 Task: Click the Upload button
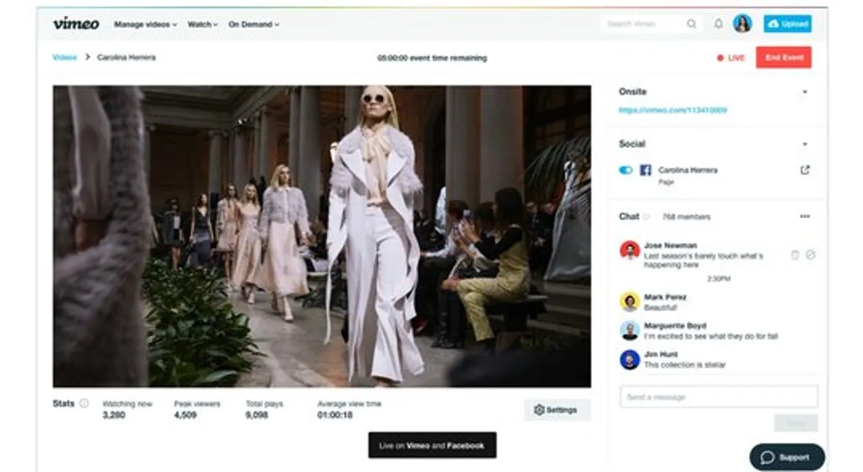(x=787, y=24)
